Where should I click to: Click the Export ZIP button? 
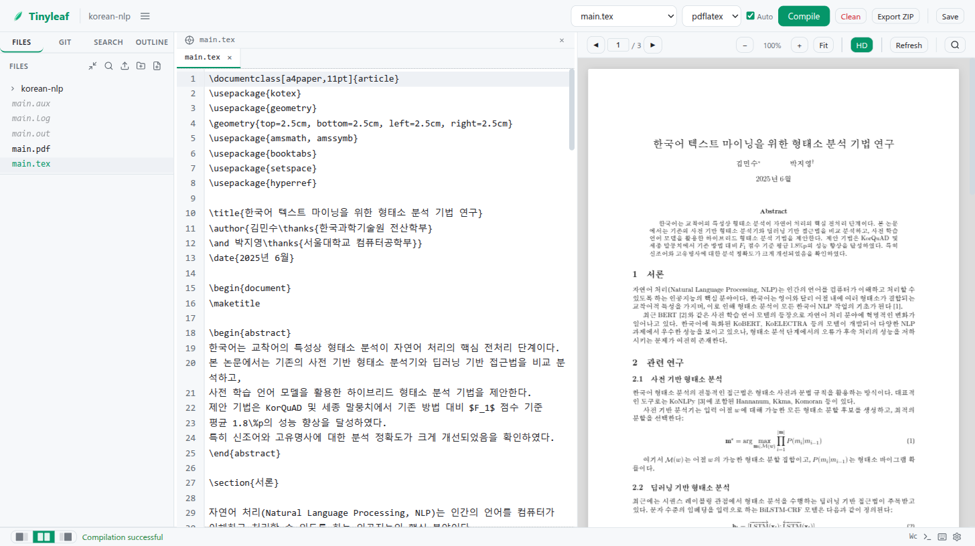click(x=895, y=17)
